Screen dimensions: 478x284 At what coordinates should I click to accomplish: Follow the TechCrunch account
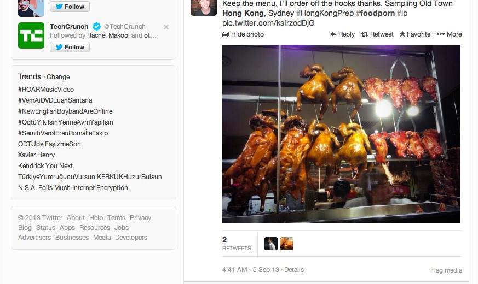(x=70, y=47)
